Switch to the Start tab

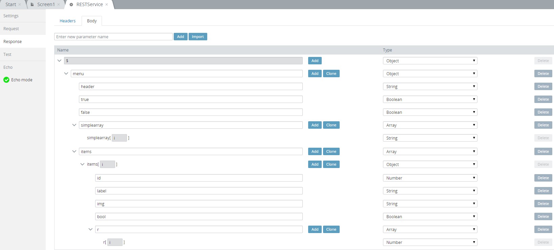pyautogui.click(x=10, y=4)
